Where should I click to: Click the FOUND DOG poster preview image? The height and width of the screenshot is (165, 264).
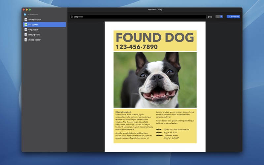point(155,87)
